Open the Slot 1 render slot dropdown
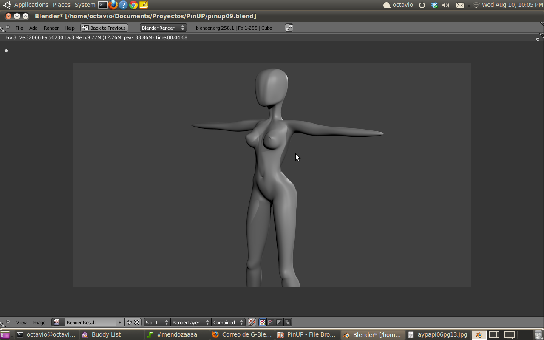Screen dimensions: 544x340 click(156, 322)
